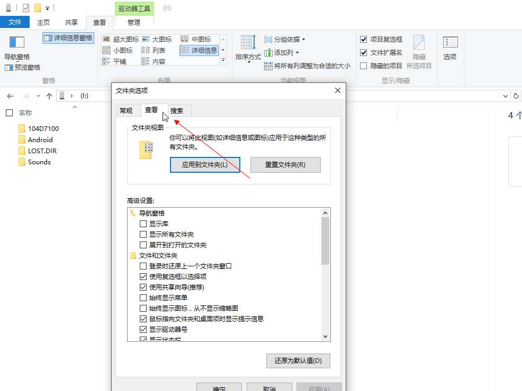Click advanced settings list up arrow
Viewport: 522px width, 391px height.
(325, 213)
